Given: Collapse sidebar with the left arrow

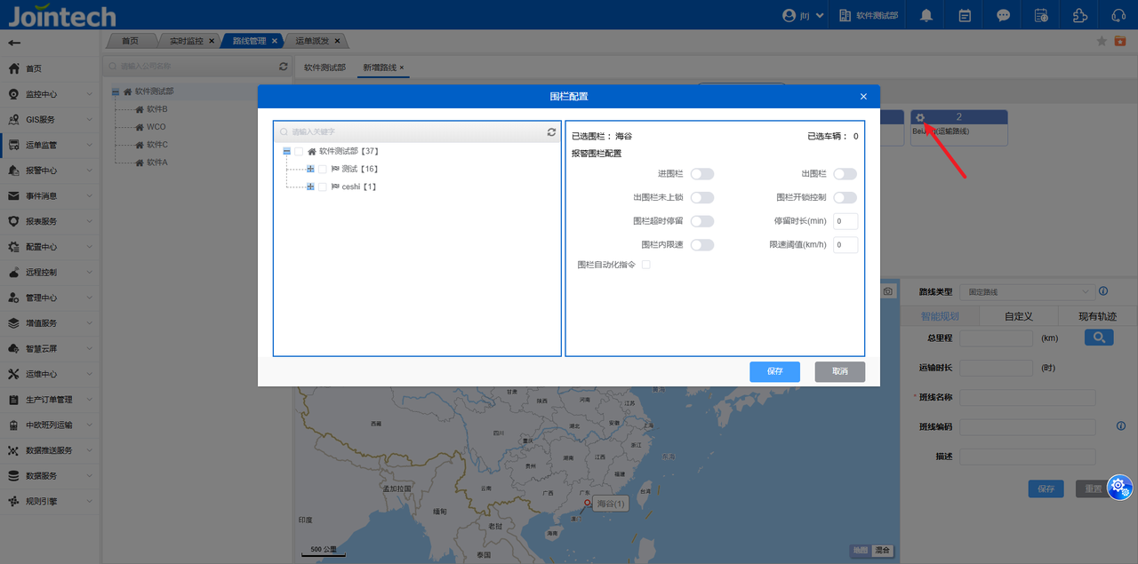Looking at the screenshot, I should tap(14, 43).
